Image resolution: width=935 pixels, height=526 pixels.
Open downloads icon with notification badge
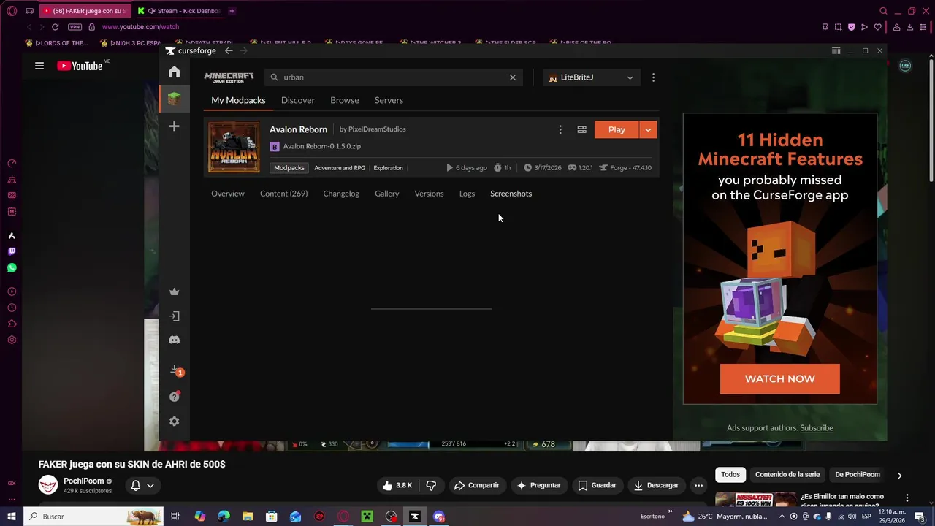pyautogui.click(x=175, y=370)
